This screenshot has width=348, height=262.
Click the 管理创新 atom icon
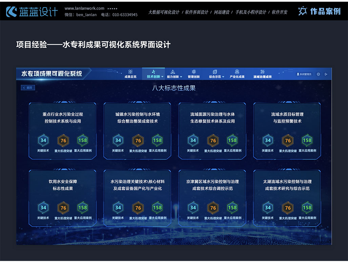point(194,72)
